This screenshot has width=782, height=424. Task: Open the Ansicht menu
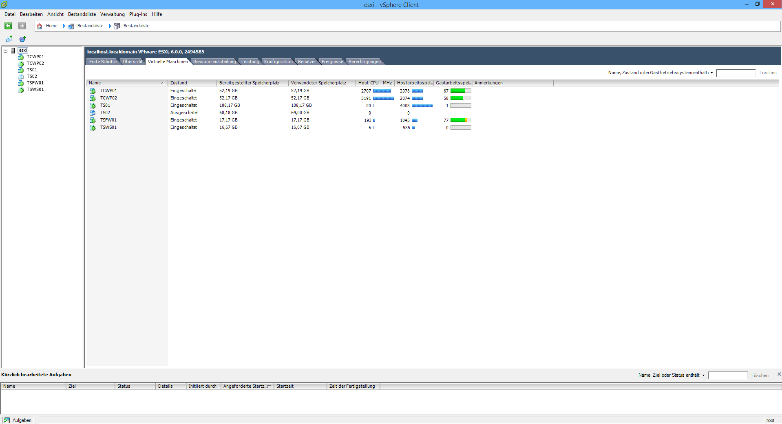55,14
